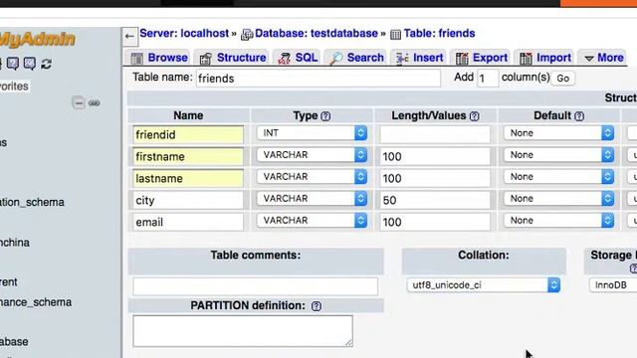
Task: Click the Table name field
Action: (x=318, y=79)
